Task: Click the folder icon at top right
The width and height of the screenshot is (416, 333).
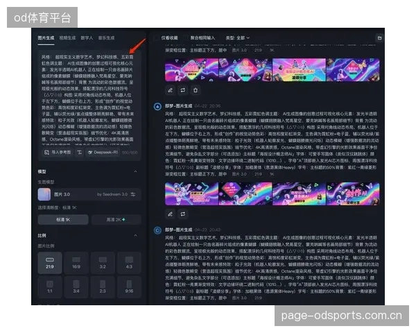Action: [x=380, y=38]
